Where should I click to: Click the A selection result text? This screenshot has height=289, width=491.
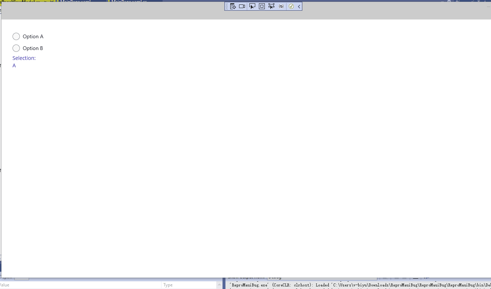[x=14, y=65]
